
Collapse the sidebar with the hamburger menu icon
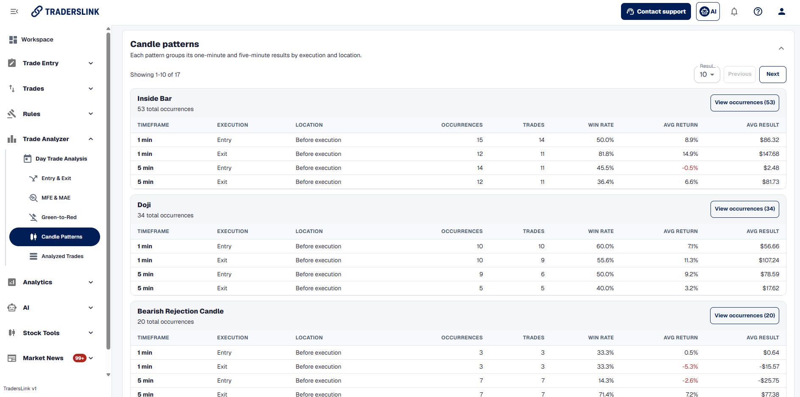(x=14, y=11)
